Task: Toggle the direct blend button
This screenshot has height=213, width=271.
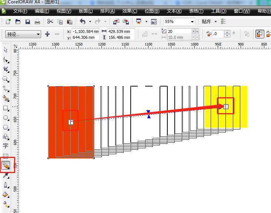Action: [x=260, y=34]
